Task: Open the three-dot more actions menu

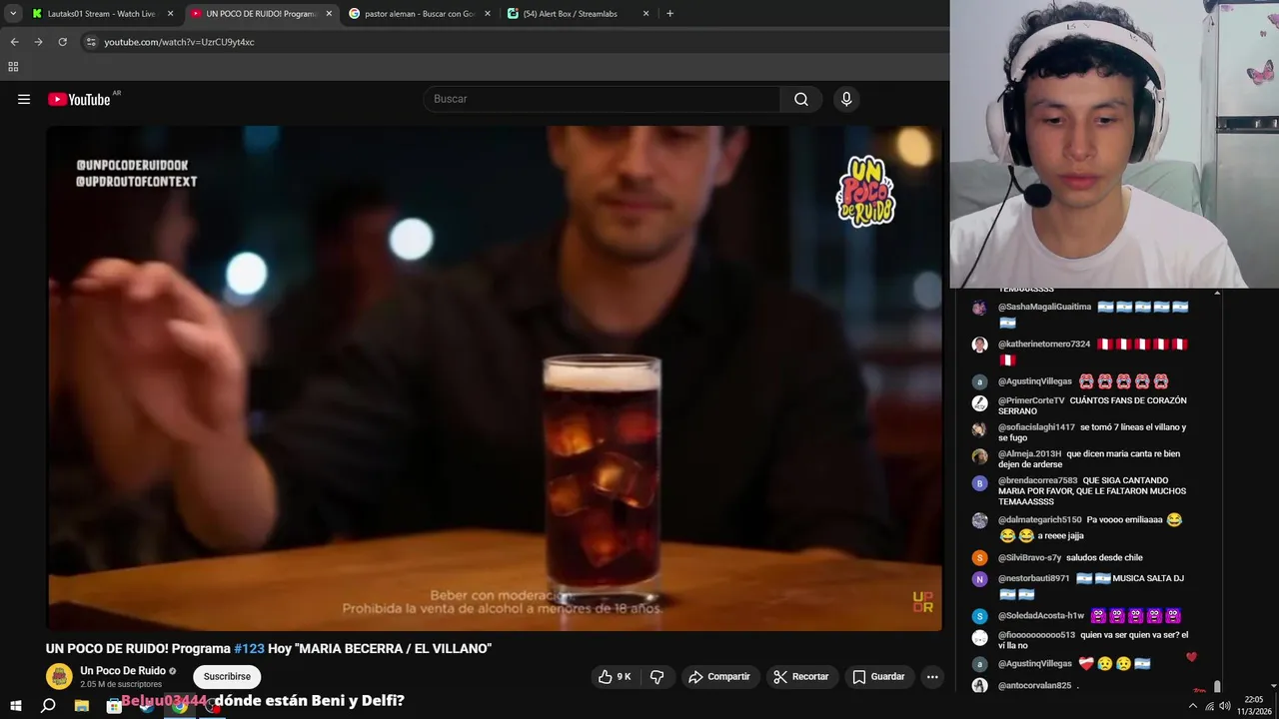Action: [x=932, y=676]
